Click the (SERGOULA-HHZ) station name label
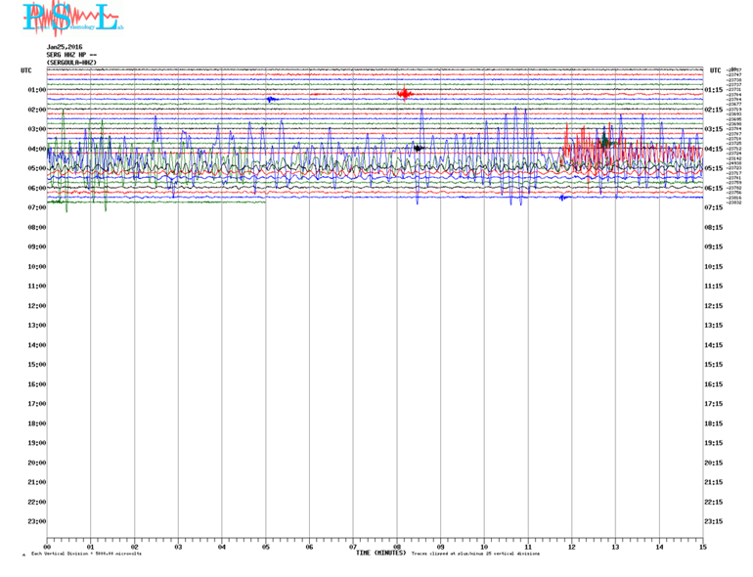The height and width of the screenshot is (577, 753). coord(71,62)
